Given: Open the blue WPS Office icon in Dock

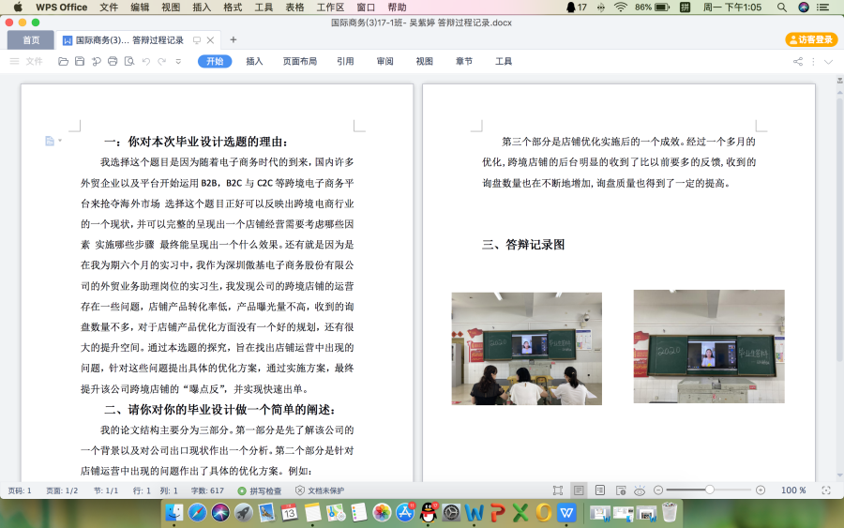Looking at the screenshot, I should [x=566, y=513].
